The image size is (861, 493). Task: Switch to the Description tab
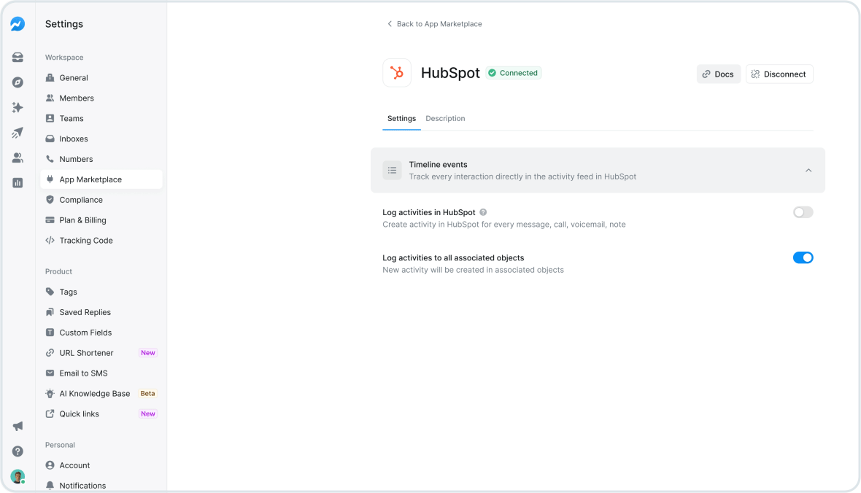pyautogui.click(x=445, y=118)
